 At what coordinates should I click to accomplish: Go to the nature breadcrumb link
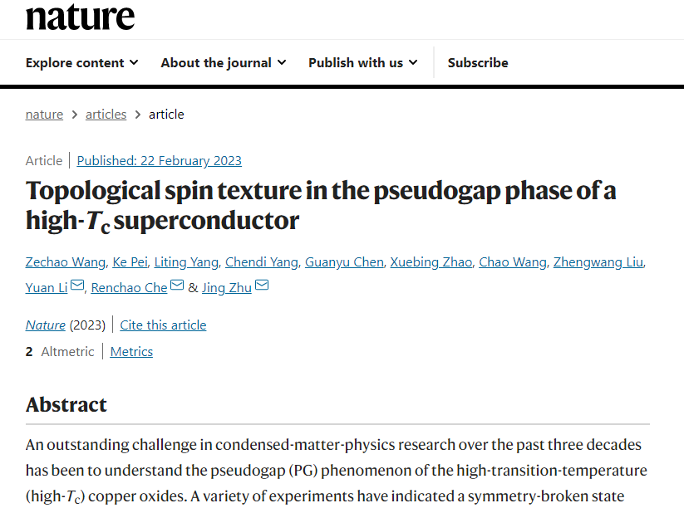point(44,115)
